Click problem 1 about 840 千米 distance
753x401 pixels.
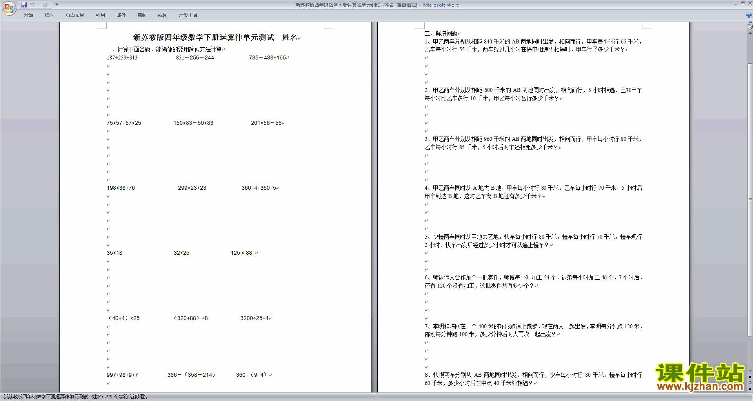click(533, 45)
